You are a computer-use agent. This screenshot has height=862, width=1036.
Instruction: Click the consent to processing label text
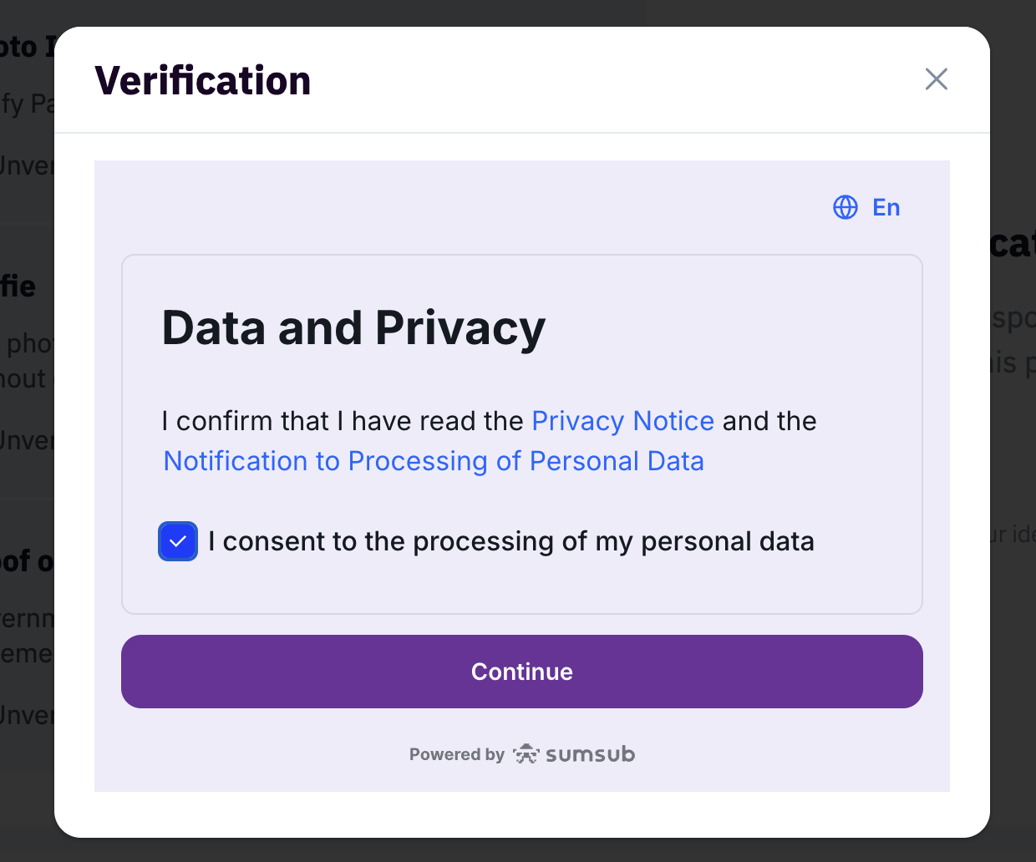[510, 541]
